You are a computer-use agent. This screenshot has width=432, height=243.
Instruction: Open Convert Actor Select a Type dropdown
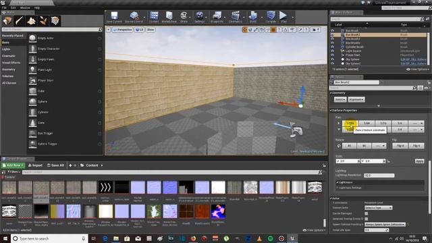coord(378,208)
